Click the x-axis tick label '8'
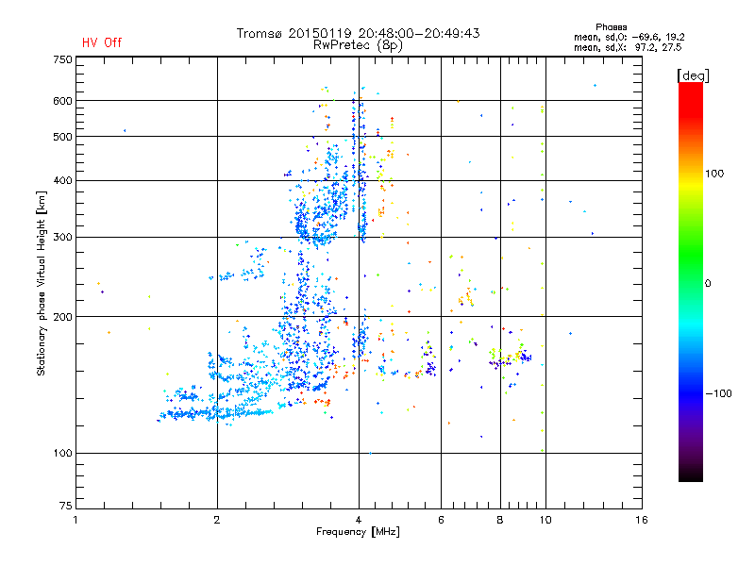 (x=500, y=520)
